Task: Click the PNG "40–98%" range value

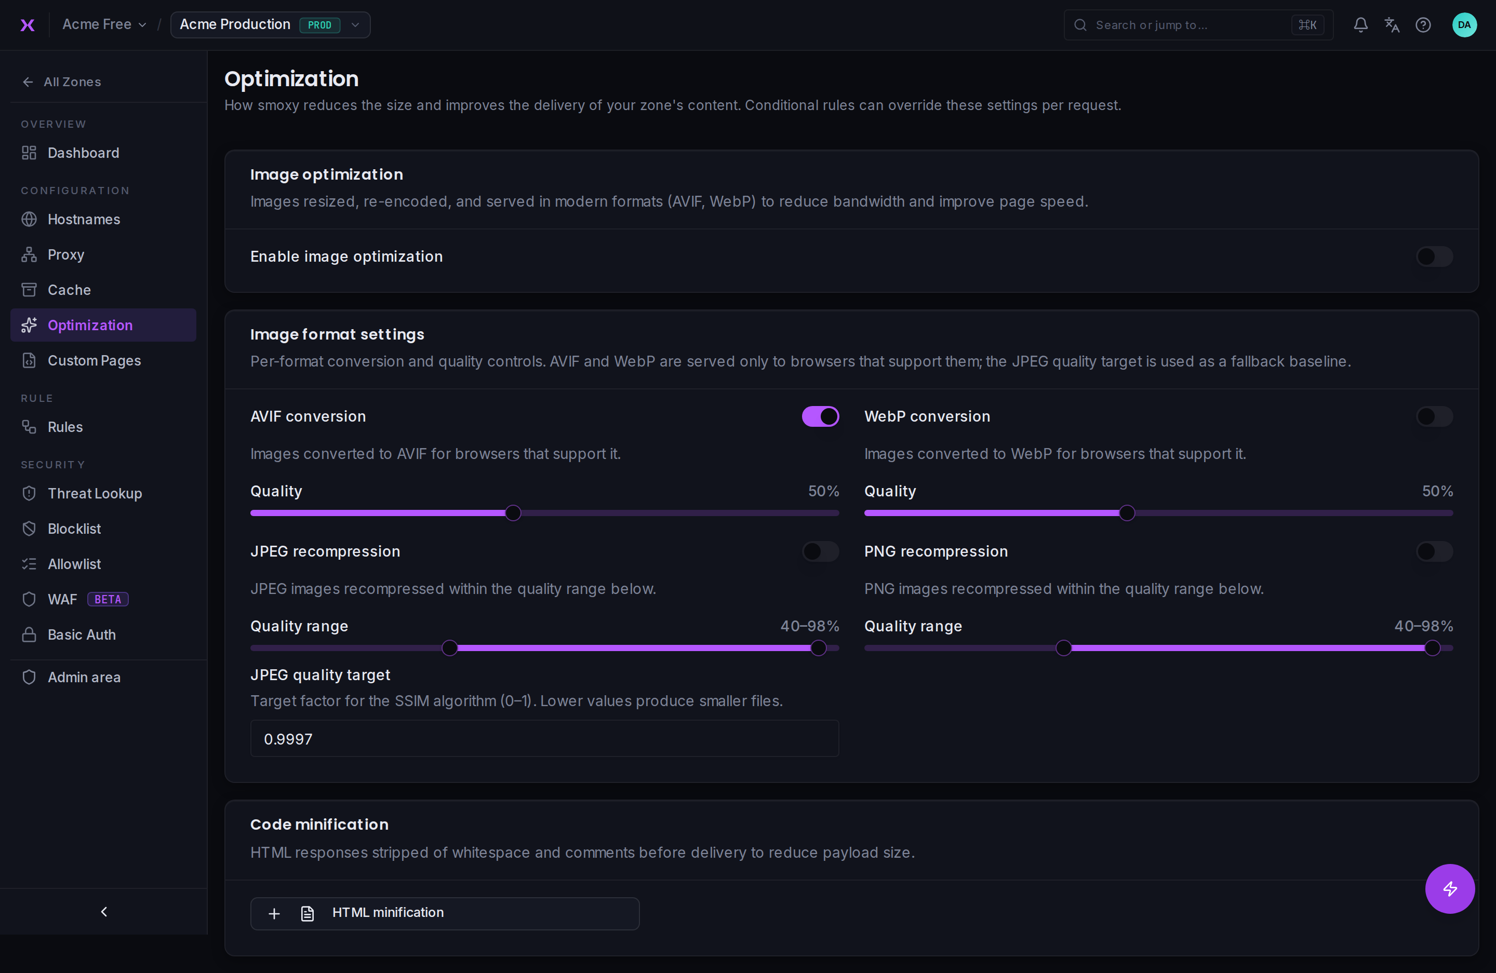Action: [1424, 626]
